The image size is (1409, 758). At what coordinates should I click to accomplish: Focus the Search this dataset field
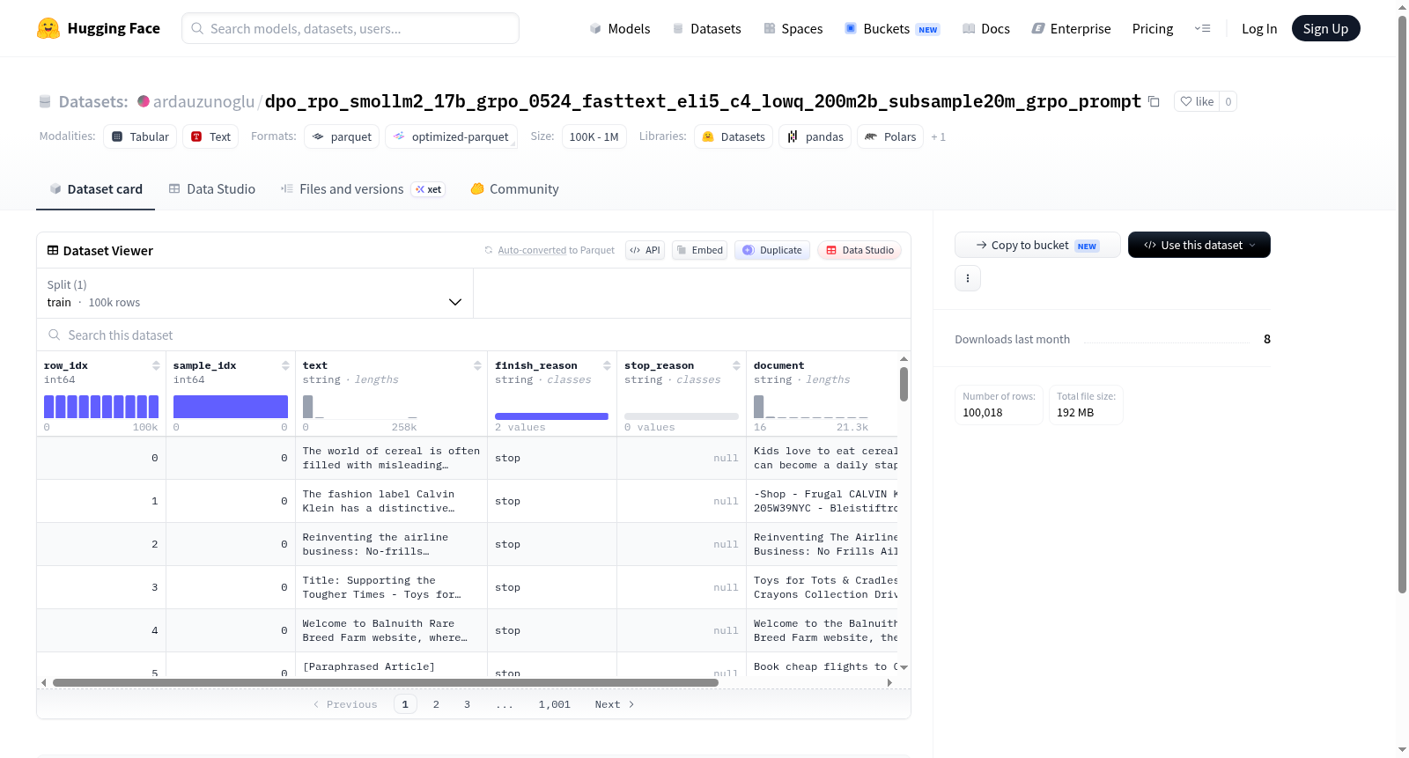(x=474, y=335)
